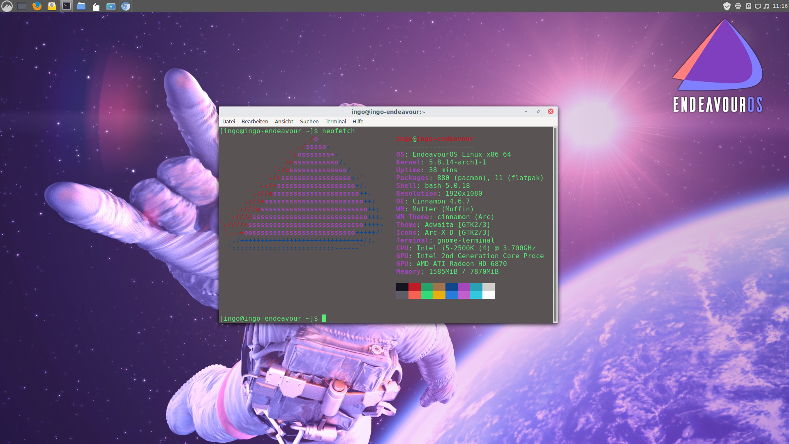Click the removable drives tray icon
The width and height of the screenshot is (789, 444).
pos(748,6)
